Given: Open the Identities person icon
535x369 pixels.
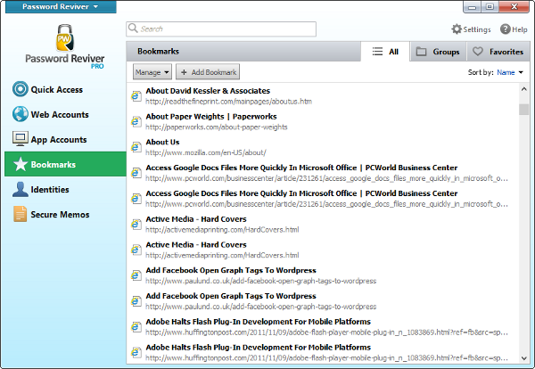Looking at the screenshot, I should pyautogui.click(x=21, y=189).
